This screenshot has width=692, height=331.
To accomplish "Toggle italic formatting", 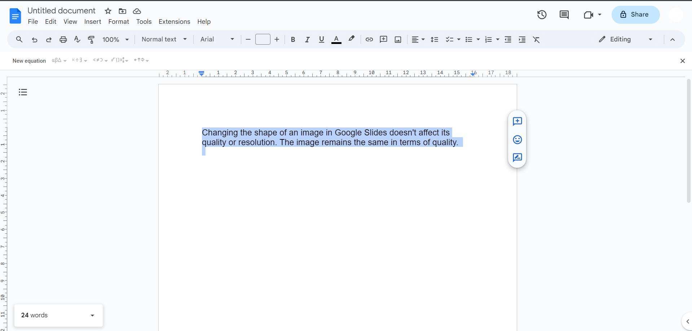I will point(307,40).
